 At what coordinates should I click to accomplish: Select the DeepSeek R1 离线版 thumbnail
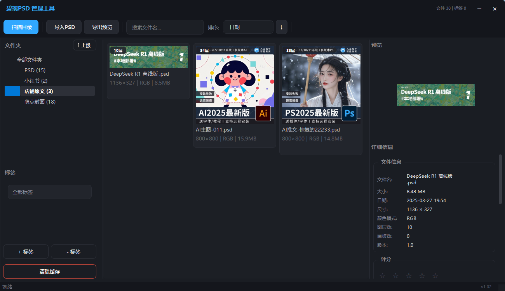pyautogui.click(x=149, y=57)
